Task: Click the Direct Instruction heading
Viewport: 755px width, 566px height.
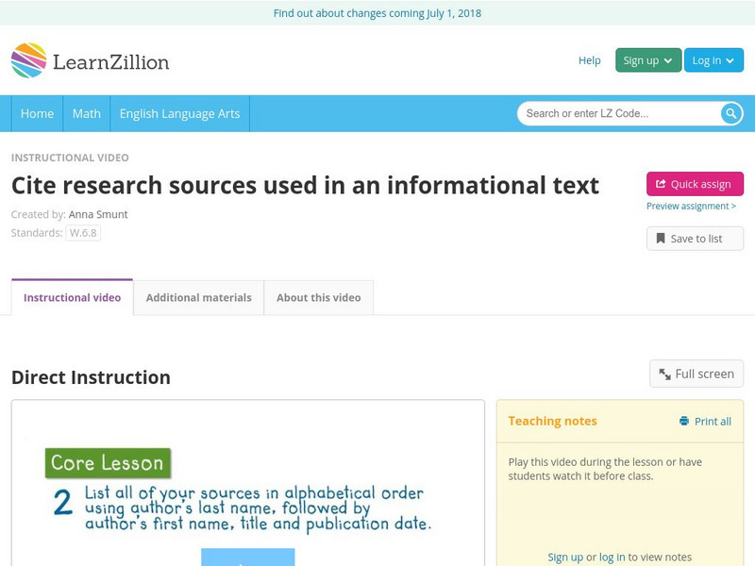Action: [x=91, y=377]
